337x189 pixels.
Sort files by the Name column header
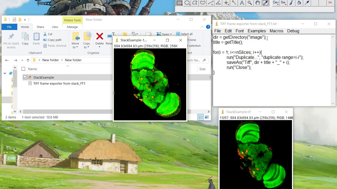32,69
